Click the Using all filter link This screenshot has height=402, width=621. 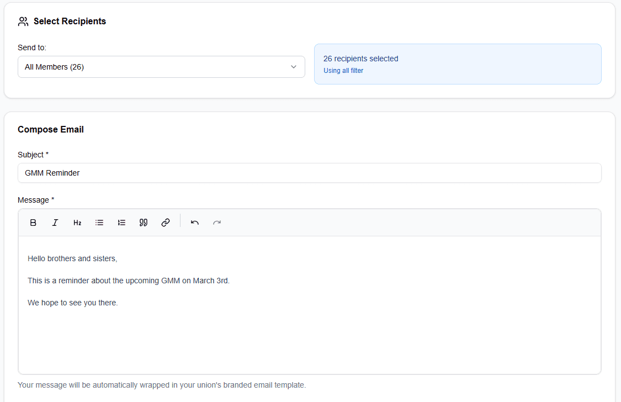343,70
